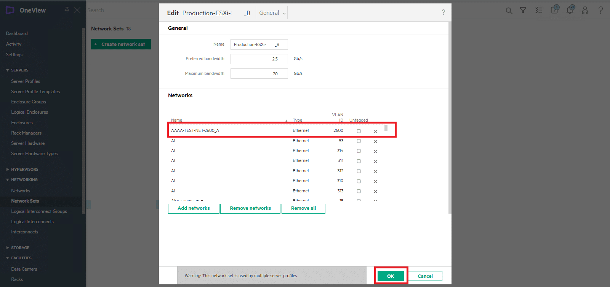Remove the VLAN 311 network row

tap(375, 161)
